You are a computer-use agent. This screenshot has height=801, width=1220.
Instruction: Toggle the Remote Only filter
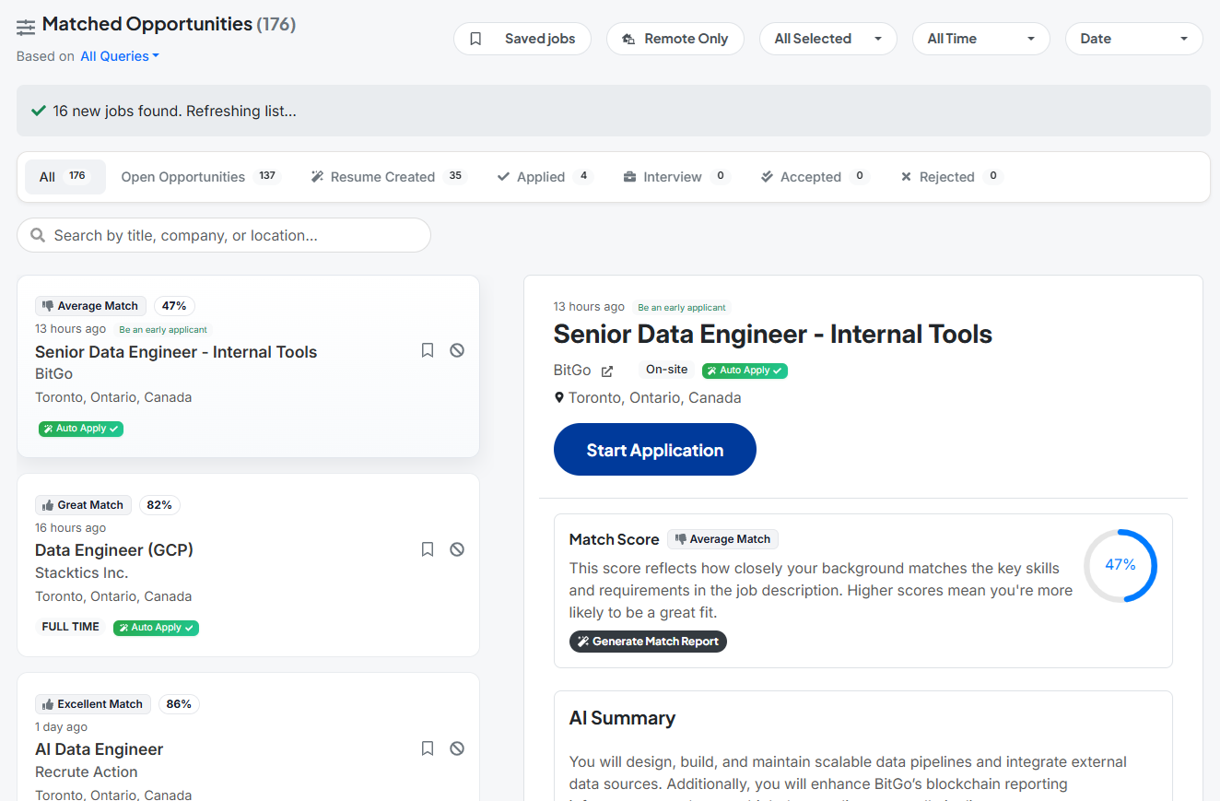pyautogui.click(x=675, y=39)
